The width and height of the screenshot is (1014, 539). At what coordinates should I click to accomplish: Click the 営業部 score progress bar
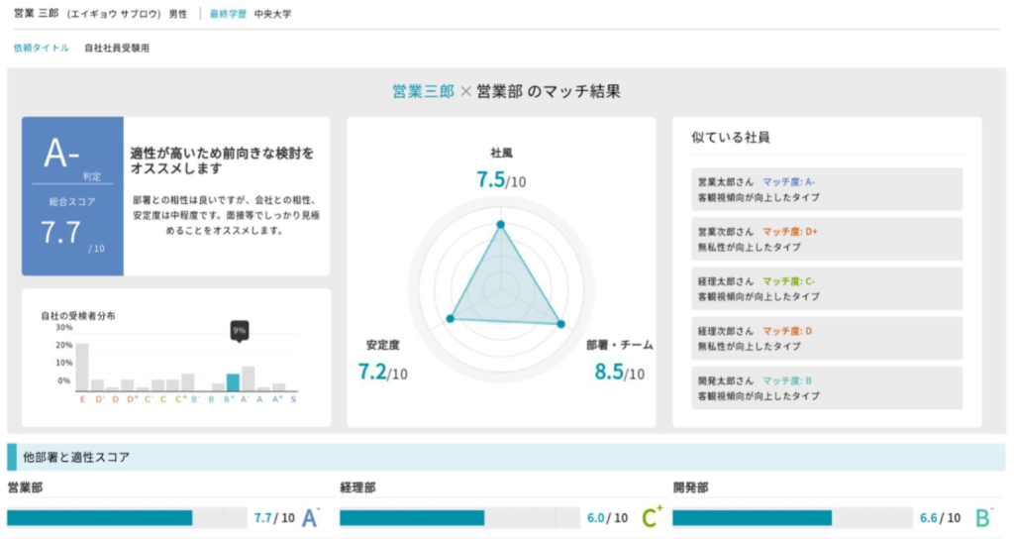[127, 517]
